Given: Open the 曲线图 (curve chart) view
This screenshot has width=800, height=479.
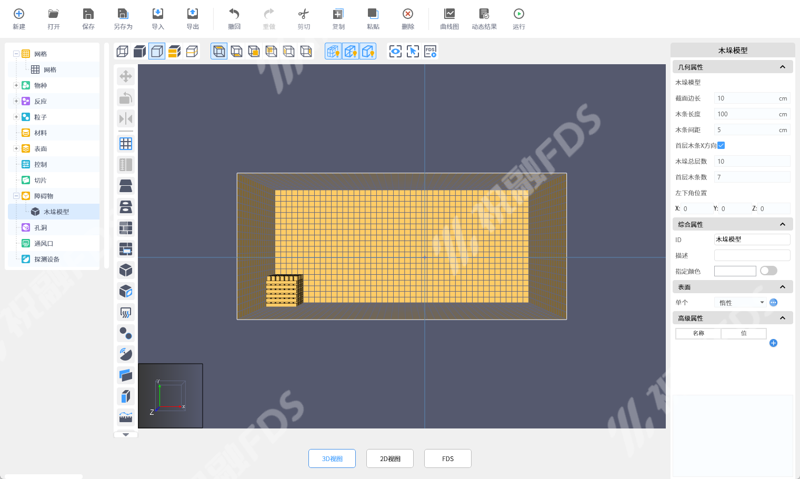Looking at the screenshot, I should point(449,14).
